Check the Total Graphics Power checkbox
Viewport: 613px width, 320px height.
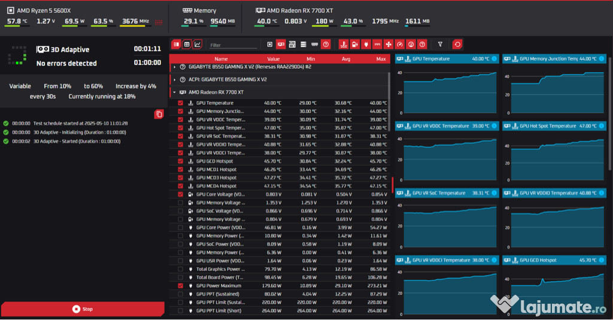click(180, 269)
